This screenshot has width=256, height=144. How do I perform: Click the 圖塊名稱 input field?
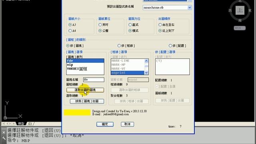coord(94,80)
